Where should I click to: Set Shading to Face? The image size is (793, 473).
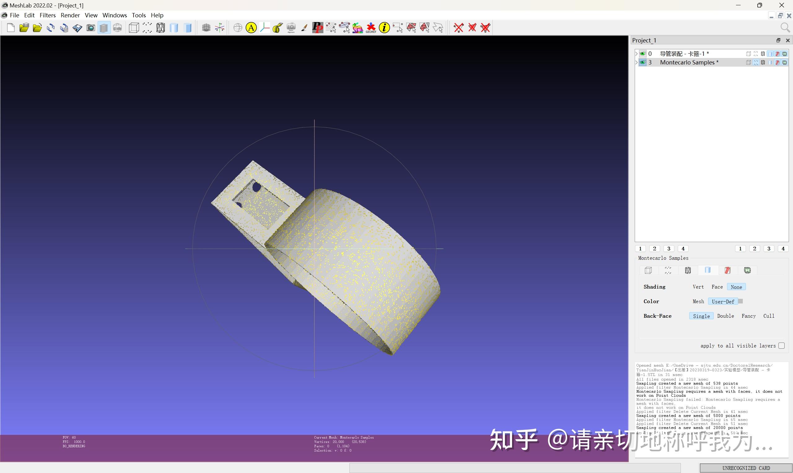[x=717, y=287]
